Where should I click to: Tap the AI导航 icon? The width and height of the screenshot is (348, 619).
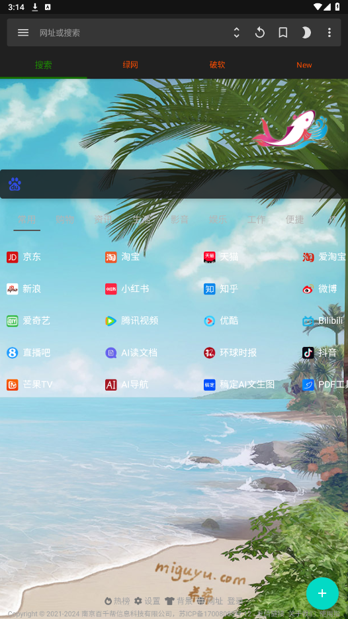(x=111, y=385)
